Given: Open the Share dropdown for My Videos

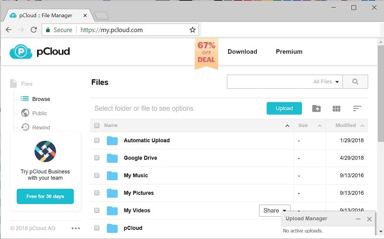Looking at the screenshot, I should pos(275,210).
